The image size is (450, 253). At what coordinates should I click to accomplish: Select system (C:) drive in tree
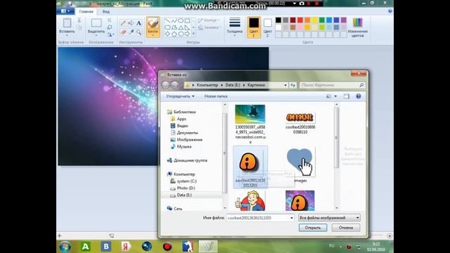[x=184, y=181]
